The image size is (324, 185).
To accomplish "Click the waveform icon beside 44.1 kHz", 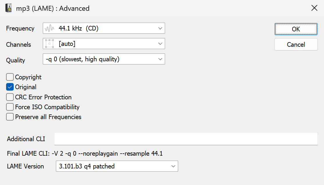I will click(x=49, y=28).
